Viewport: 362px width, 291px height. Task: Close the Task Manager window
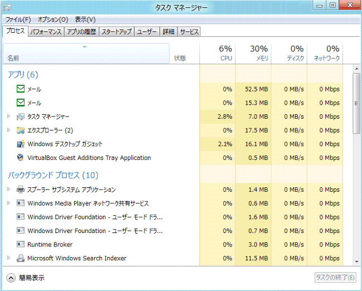(350, 6)
